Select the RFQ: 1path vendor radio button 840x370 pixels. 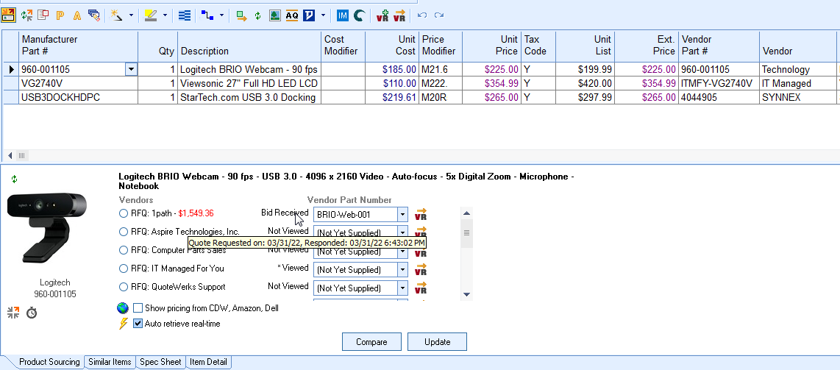tap(124, 213)
